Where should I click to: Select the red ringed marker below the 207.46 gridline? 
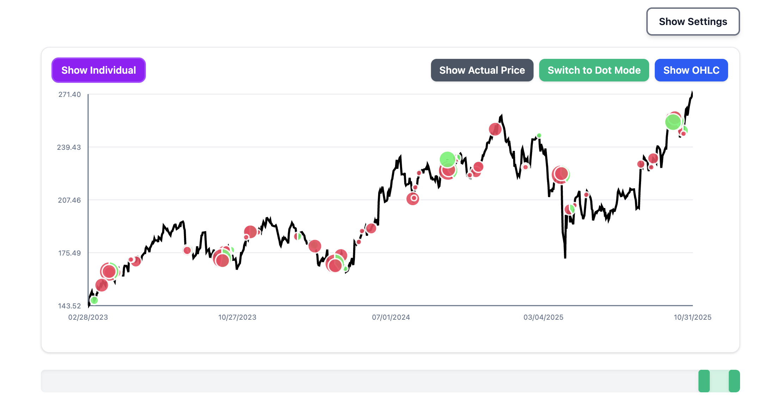click(413, 198)
